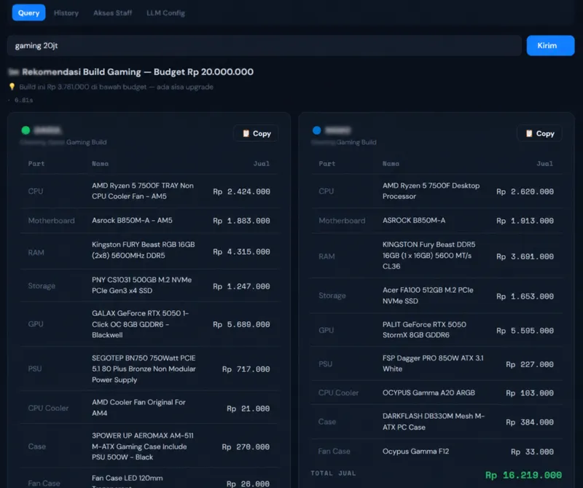Screen dimensions: 583x488
Task: Click price 'Rp 717.000'
Action: point(246,369)
